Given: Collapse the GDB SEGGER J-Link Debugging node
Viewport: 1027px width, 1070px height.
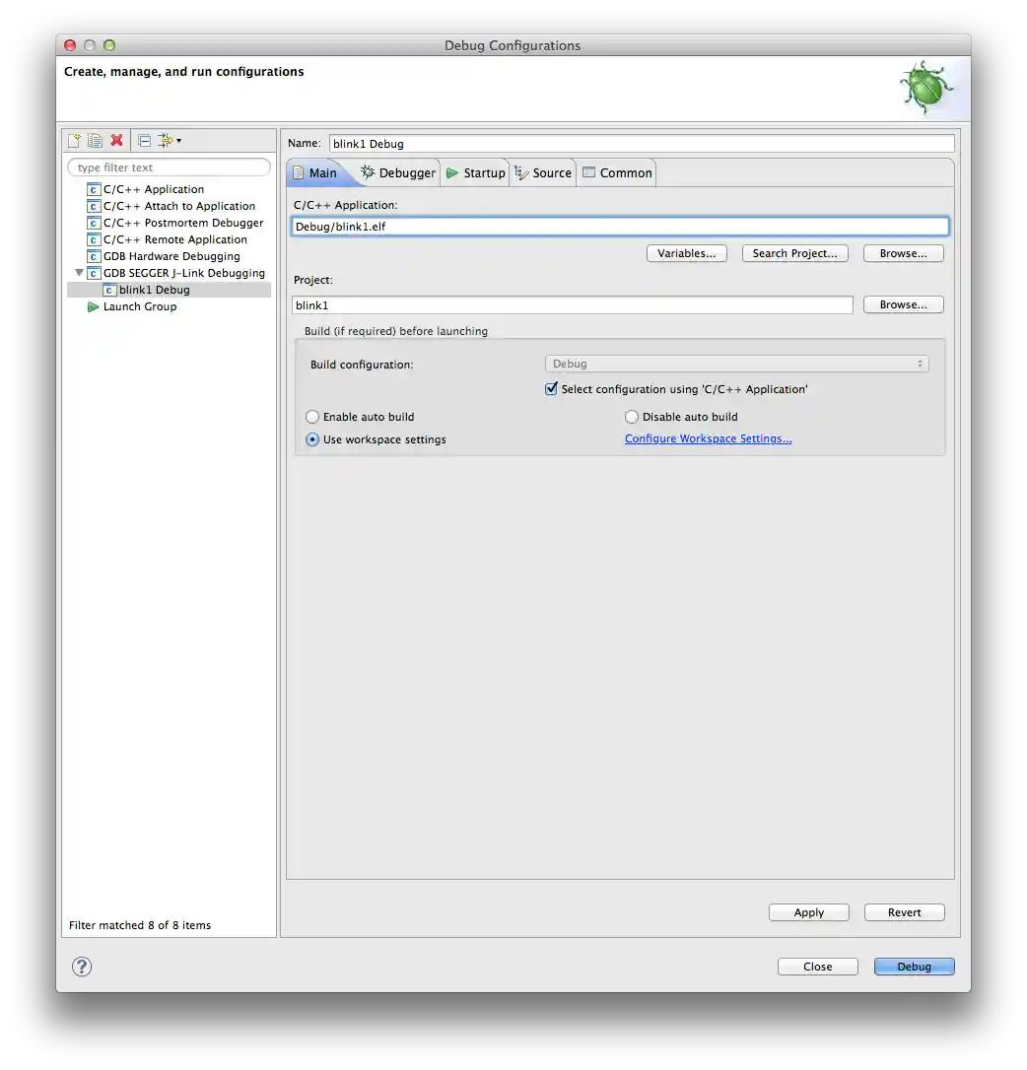Looking at the screenshot, I should (x=79, y=273).
